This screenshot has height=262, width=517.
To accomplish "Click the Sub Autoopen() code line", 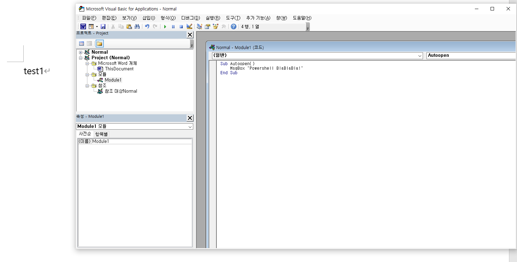I will [237, 64].
